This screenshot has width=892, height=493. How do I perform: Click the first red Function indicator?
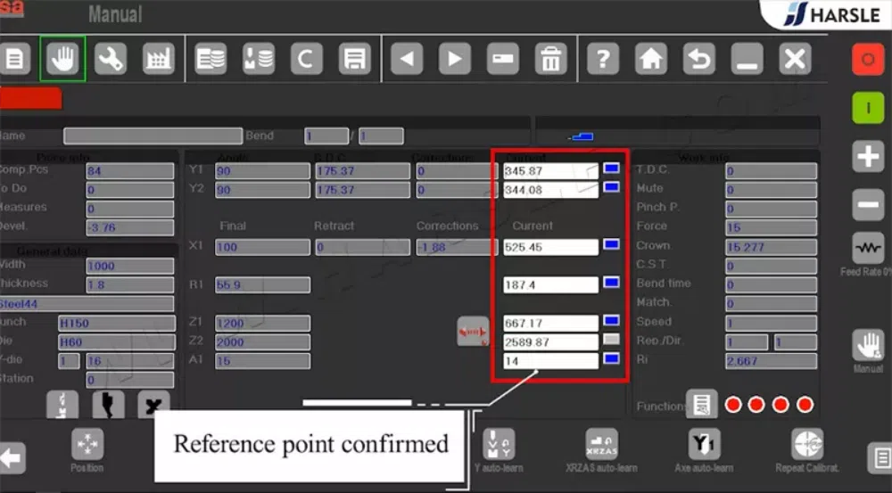coord(733,405)
